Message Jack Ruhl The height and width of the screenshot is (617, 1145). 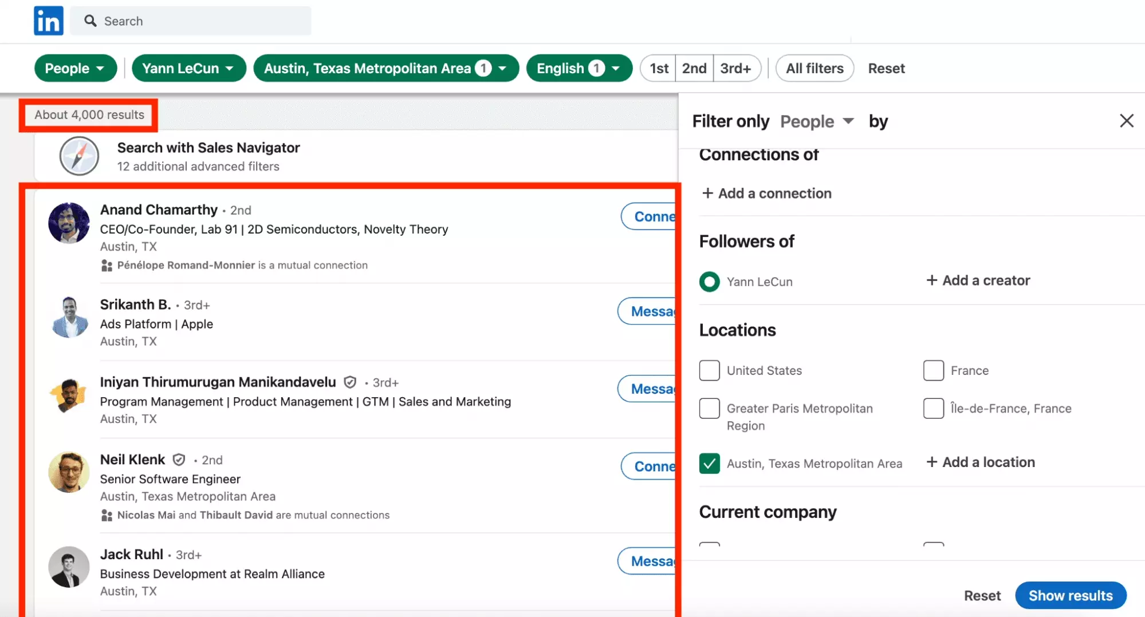tap(647, 561)
